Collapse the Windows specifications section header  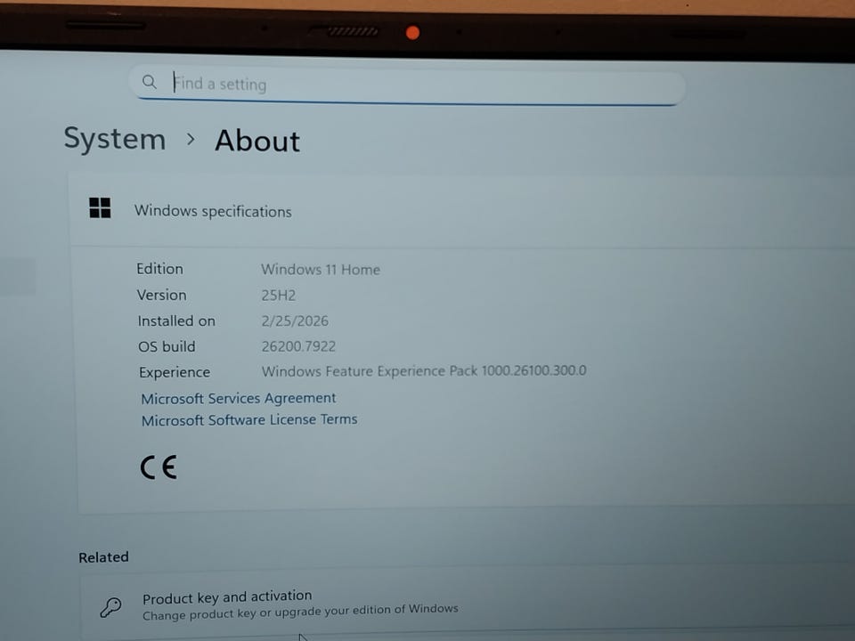pos(461,211)
